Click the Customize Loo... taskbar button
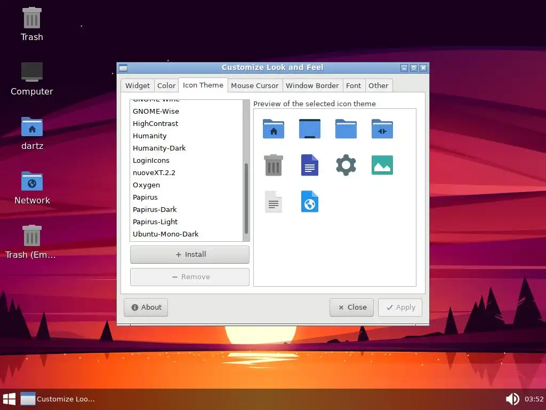 point(58,399)
